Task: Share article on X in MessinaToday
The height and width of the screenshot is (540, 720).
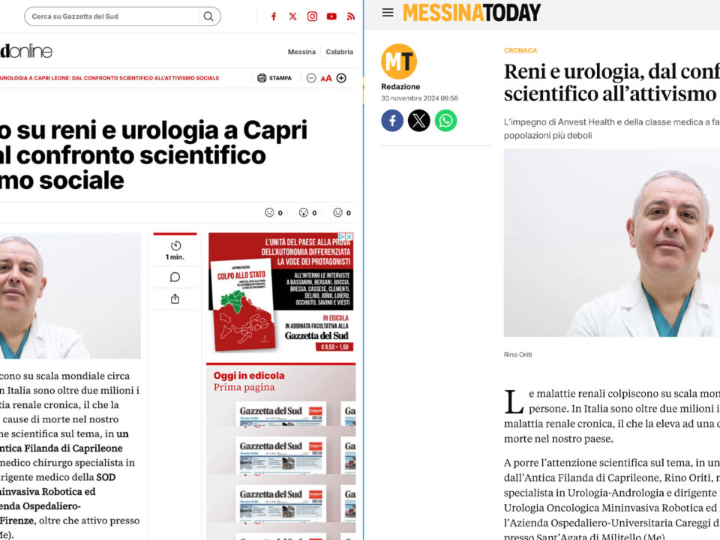Action: (419, 121)
